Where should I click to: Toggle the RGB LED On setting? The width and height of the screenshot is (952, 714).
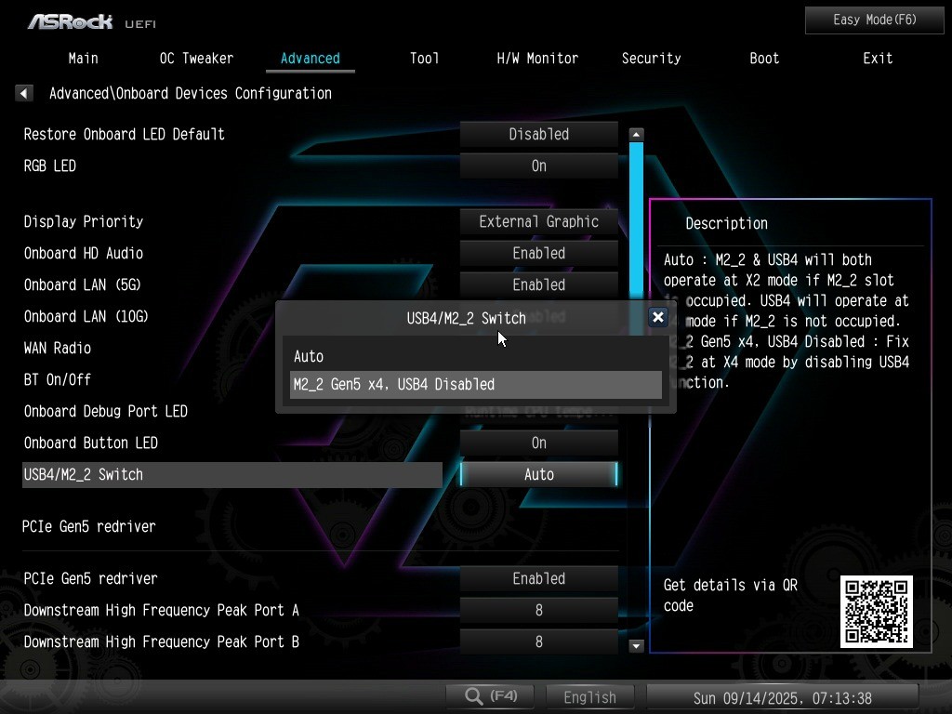538,165
